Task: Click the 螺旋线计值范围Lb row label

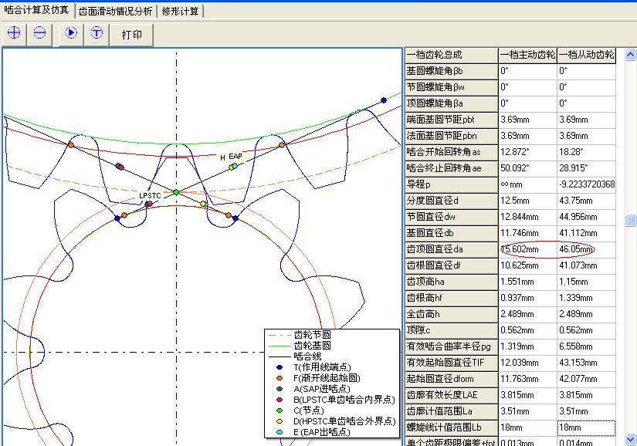Action: (x=452, y=427)
